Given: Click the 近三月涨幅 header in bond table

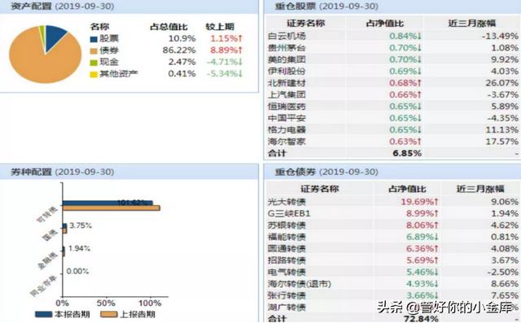Looking at the screenshot, I should click(480, 189).
